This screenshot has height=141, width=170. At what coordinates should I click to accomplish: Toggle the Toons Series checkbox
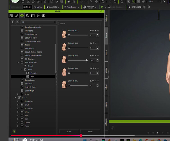pyautogui.click(x=22, y=80)
